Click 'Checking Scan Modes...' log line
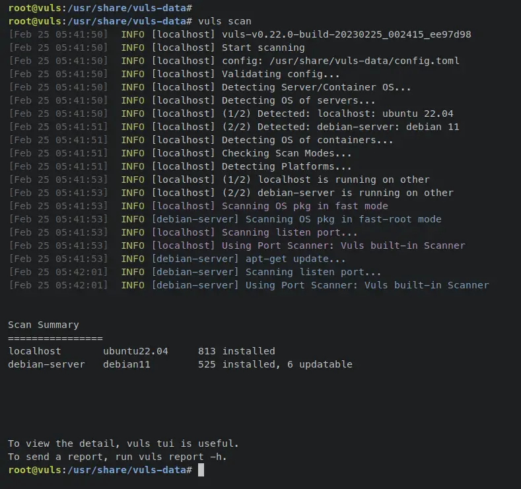Image resolution: width=521 pixels, height=489 pixels. coord(287,153)
